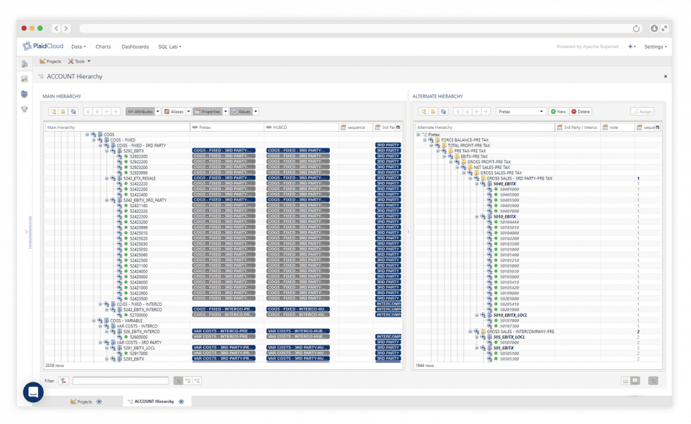
Task: Open the Settings menu
Action: [x=655, y=46]
